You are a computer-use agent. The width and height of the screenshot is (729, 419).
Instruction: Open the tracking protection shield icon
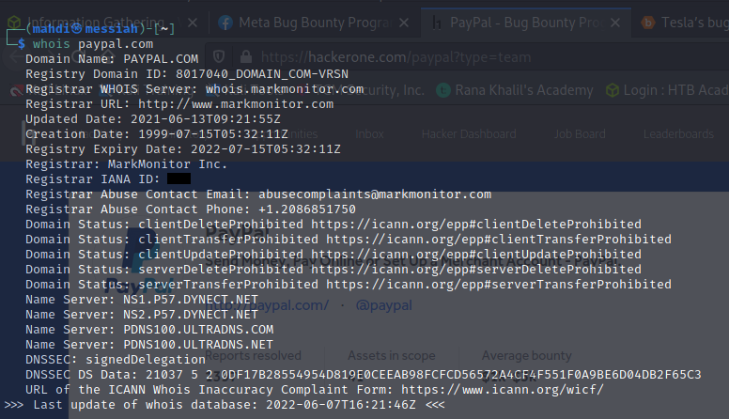219,56
